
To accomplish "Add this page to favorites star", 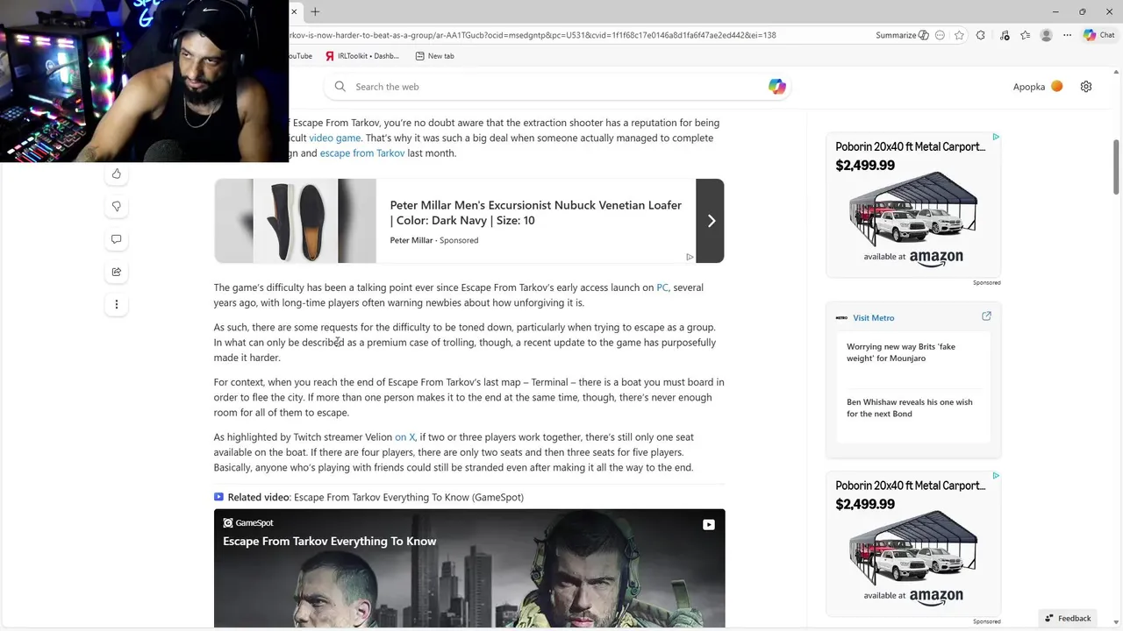I will [x=959, y=35].
